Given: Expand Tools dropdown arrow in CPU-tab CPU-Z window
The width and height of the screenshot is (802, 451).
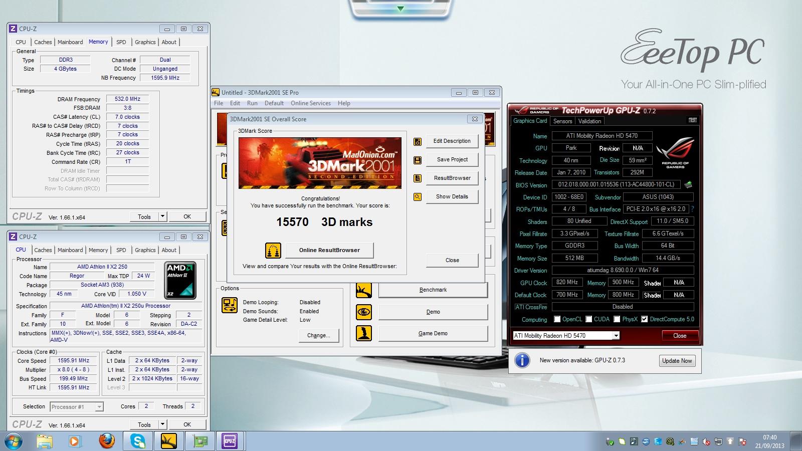Looking at the screenshot, I should coord(162,424).
